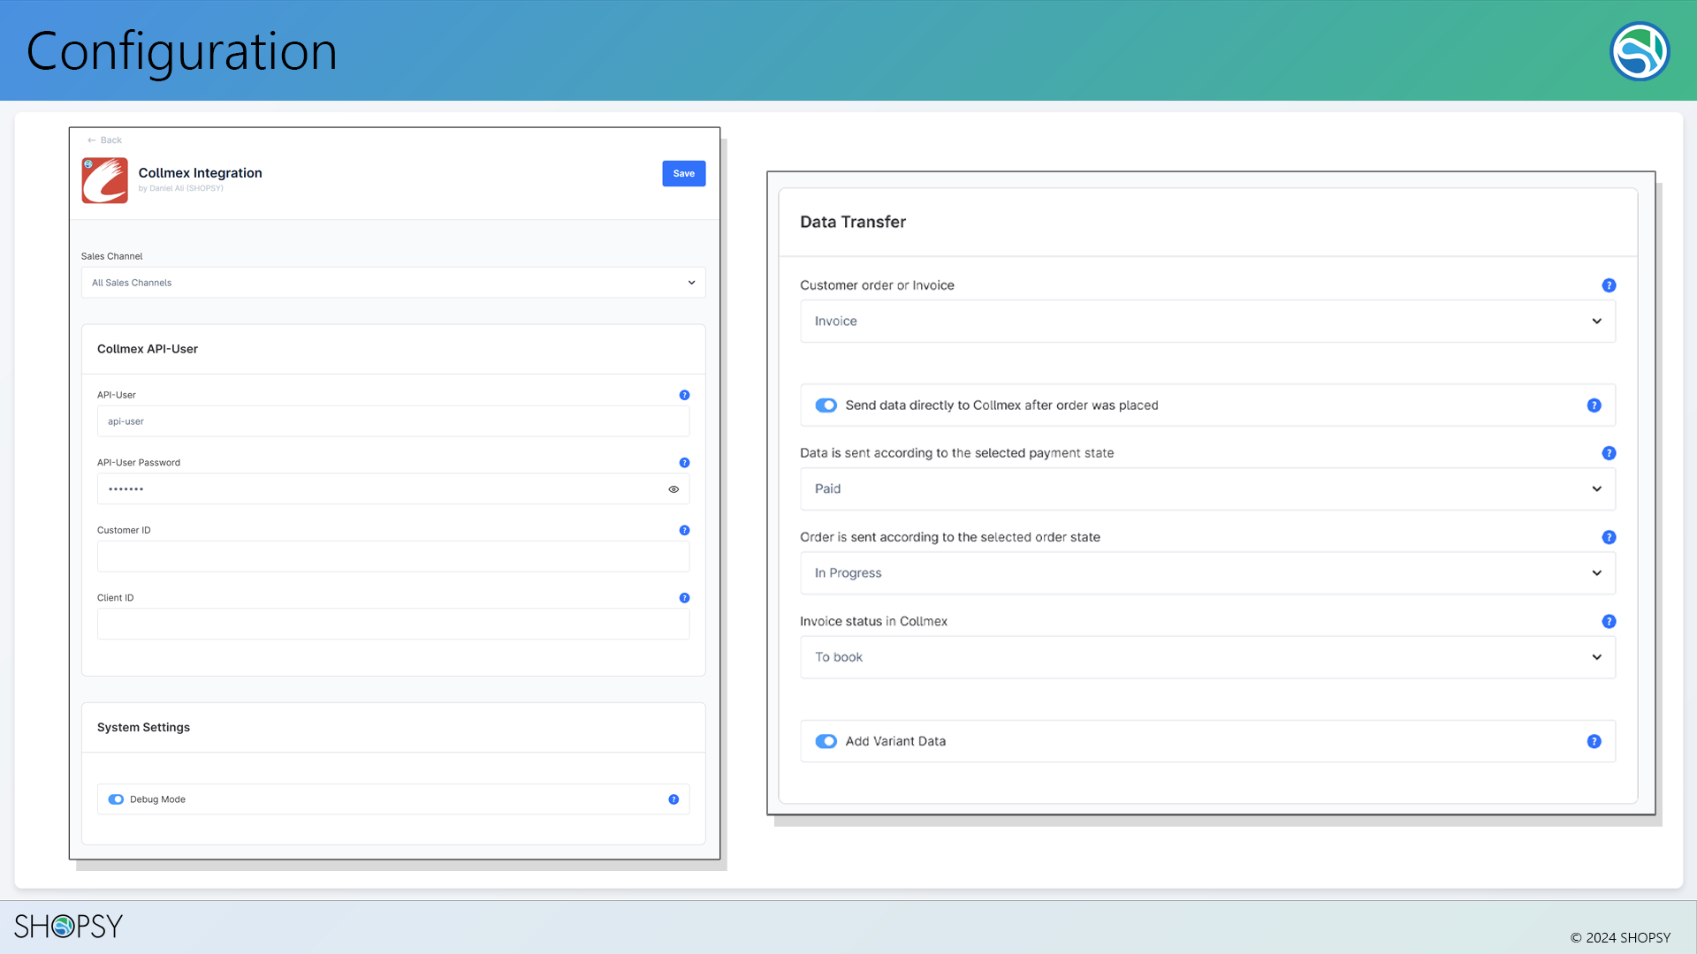
Task: Click the Configuration slide title
Action: (182, 51)
